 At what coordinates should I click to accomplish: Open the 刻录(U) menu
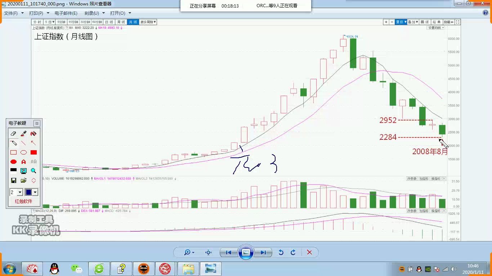point(95,13)
